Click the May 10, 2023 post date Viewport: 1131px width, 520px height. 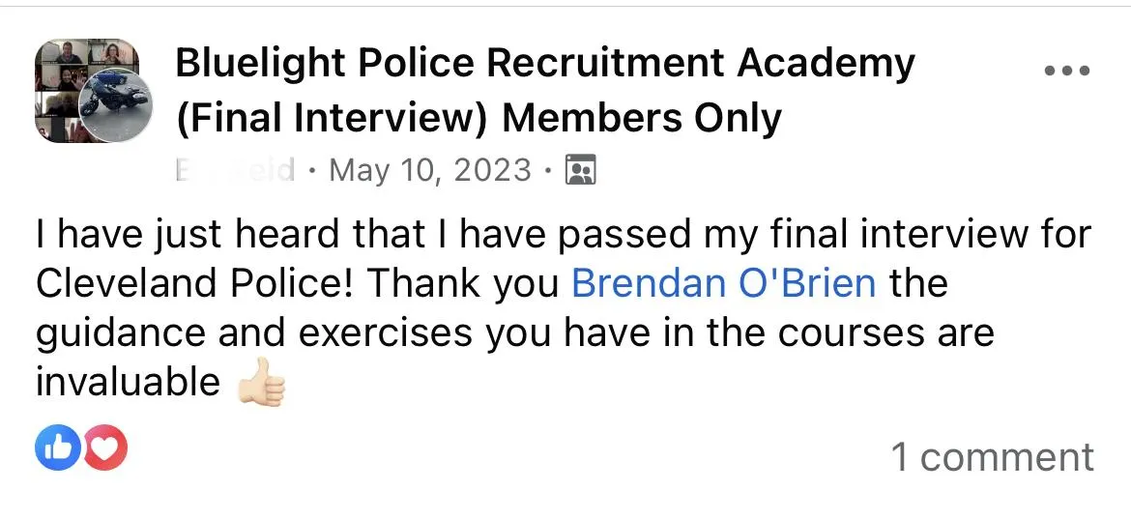[x=430, y=170]
